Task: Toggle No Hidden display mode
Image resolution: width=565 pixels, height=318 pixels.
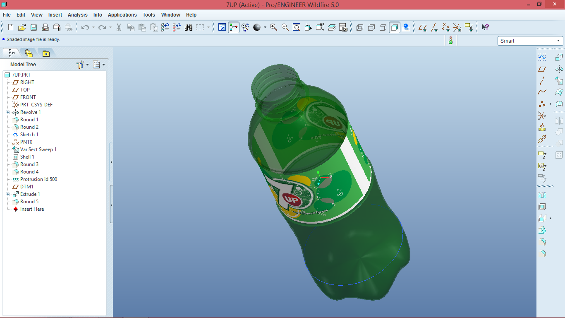Action: coord(383,27)
